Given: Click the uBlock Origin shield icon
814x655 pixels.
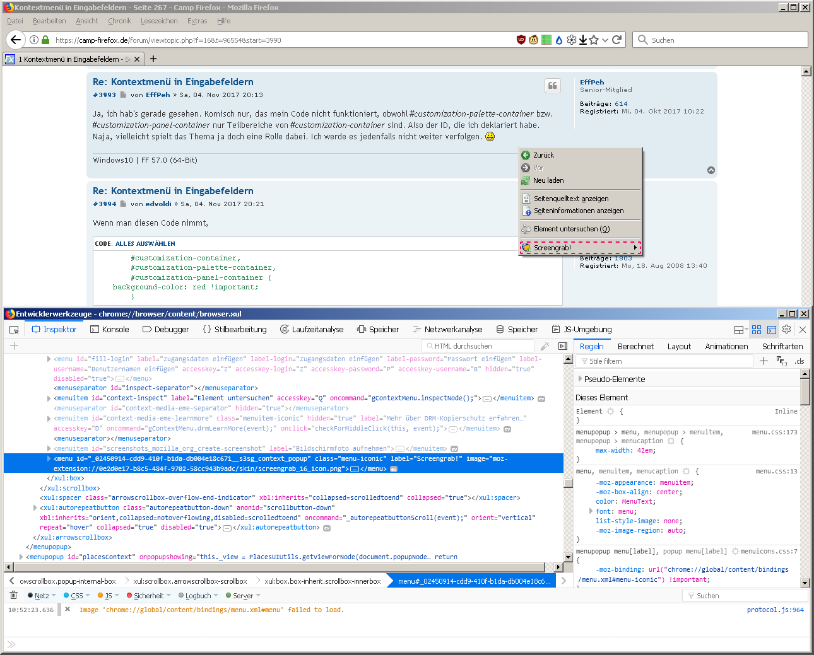Looking at the screenshot, I should [x=521, y=40].
